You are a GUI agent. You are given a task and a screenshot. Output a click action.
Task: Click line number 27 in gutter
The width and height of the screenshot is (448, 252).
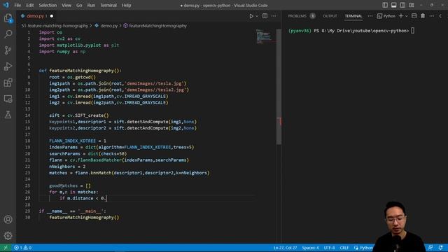coord(27,198)
